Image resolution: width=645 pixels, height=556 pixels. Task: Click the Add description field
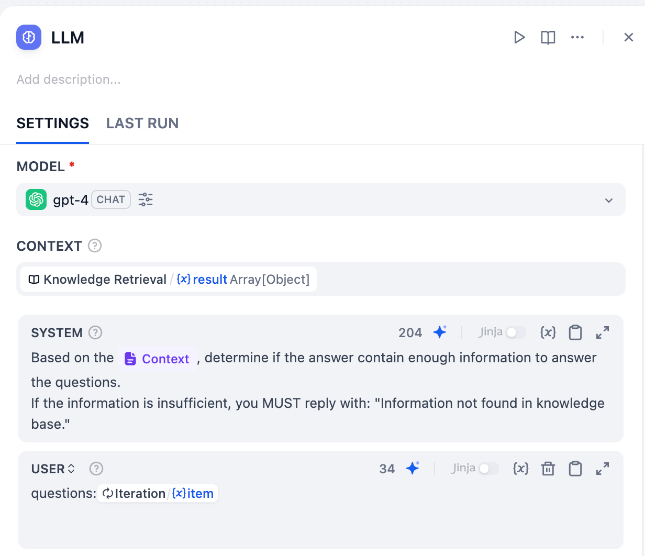(x=69, y=80)
